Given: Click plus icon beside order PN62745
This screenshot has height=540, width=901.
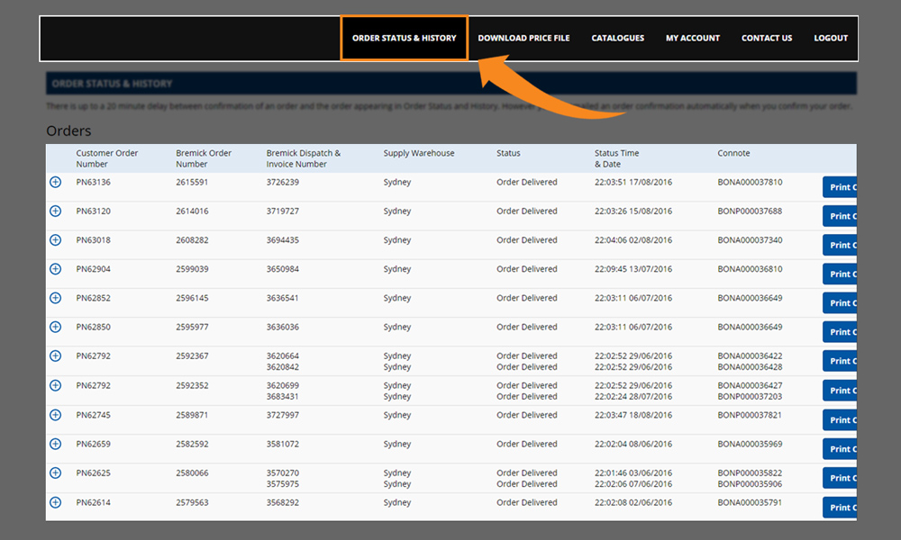Looking at the screenshot, I should pyautogui.click(x=55, y=415).
